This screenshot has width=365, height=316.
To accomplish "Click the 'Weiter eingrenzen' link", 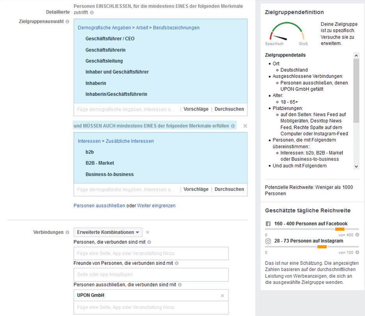I will point(156,206).
